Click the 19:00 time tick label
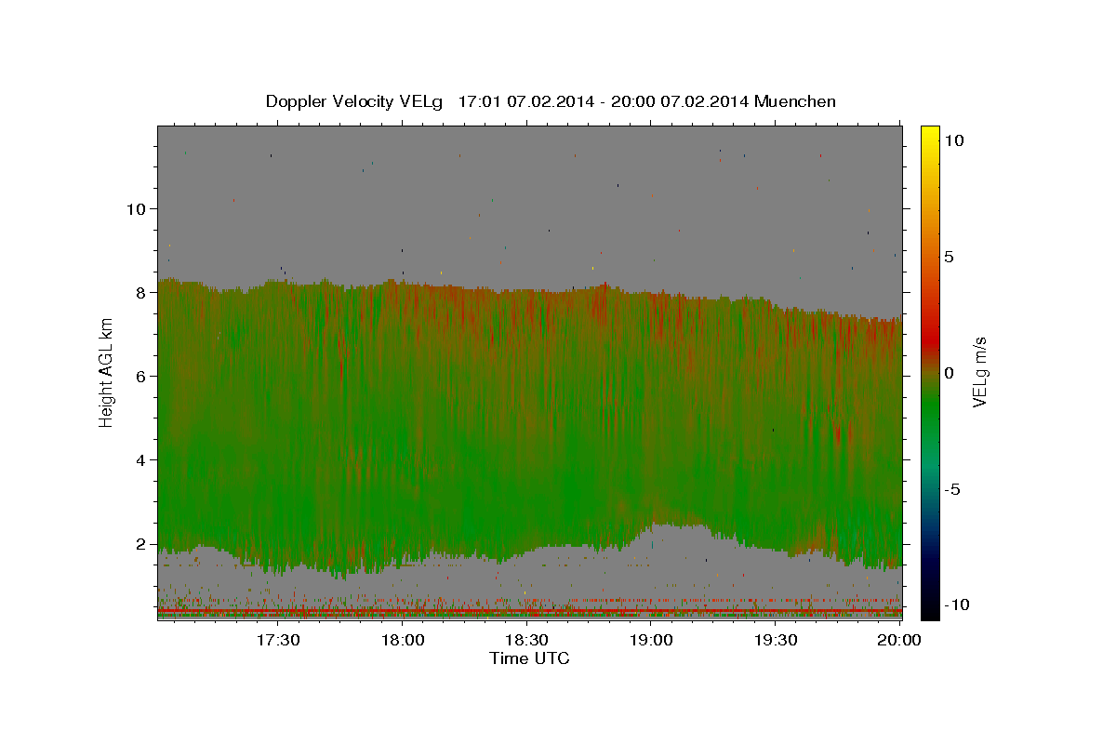This screenshot has height=744, width=1116. [652, 640]
